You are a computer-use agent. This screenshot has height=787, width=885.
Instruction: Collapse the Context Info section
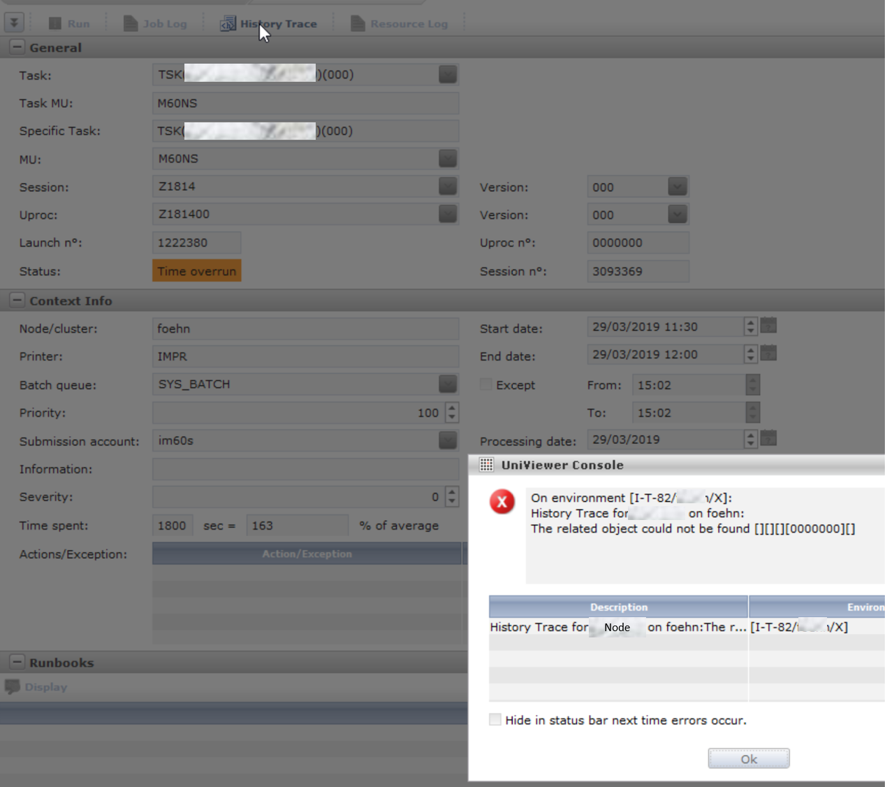(x=17, y=301)
